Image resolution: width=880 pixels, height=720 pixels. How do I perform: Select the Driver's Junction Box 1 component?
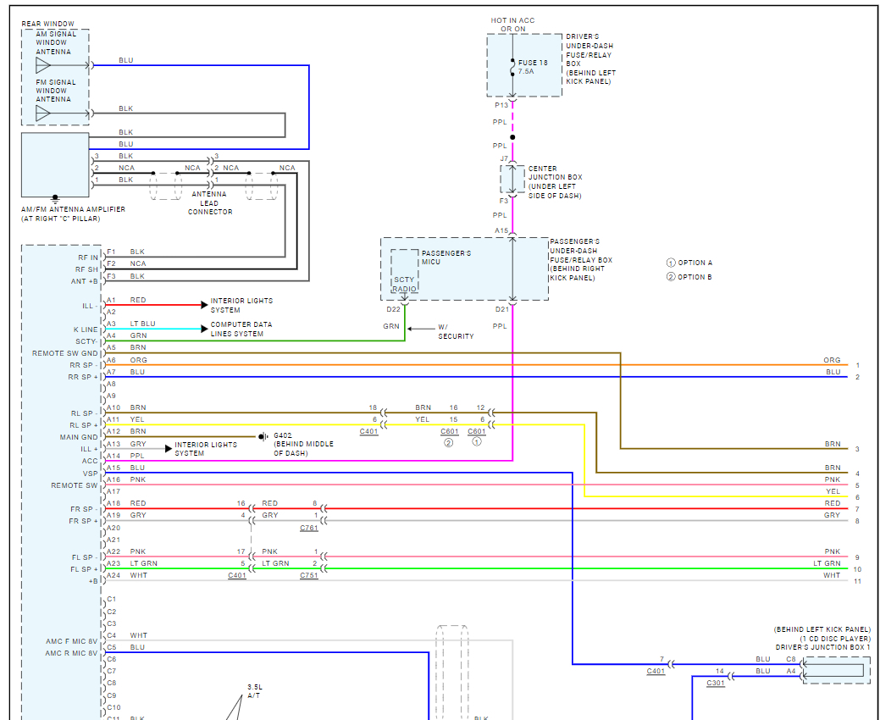point(834,671)
